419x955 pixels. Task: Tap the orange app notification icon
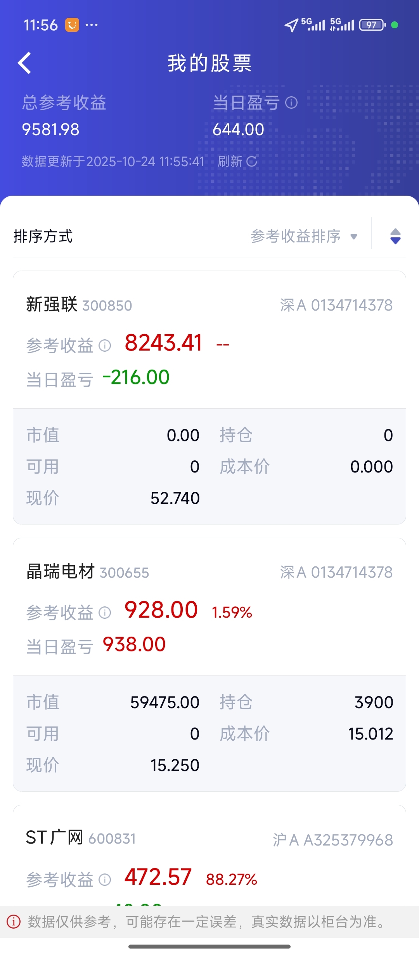point(72,25)
